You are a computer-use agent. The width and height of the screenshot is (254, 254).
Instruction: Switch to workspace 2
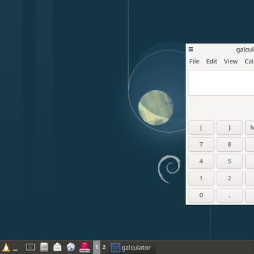104,247
